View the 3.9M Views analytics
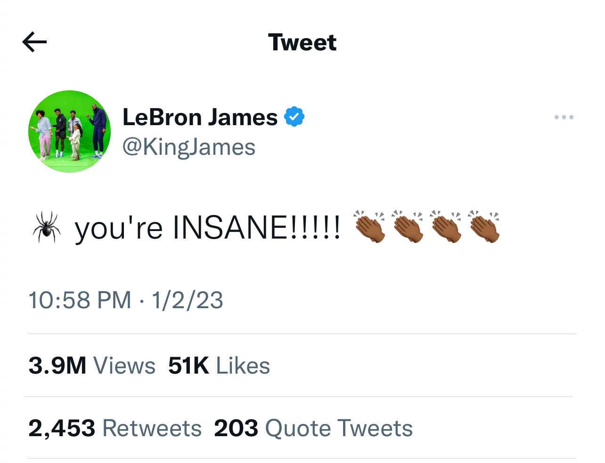 [92, 366]
